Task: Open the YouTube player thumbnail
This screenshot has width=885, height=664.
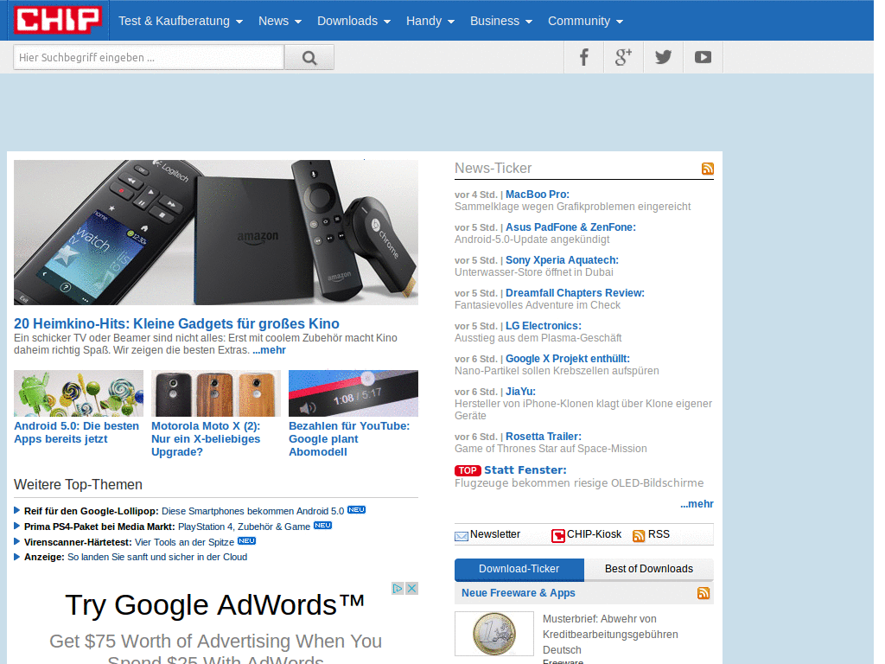Action: 353,393
